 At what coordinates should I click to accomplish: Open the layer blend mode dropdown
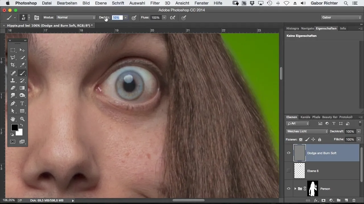pos(307,131)
